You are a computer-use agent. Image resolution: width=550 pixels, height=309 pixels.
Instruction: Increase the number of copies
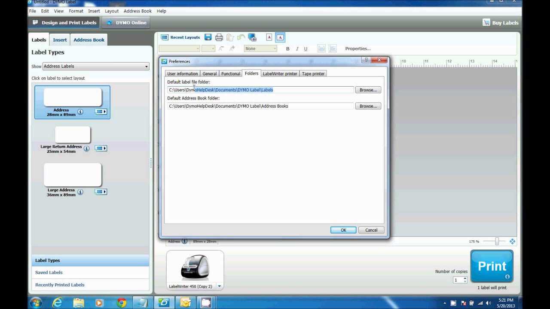pos(465,278)
